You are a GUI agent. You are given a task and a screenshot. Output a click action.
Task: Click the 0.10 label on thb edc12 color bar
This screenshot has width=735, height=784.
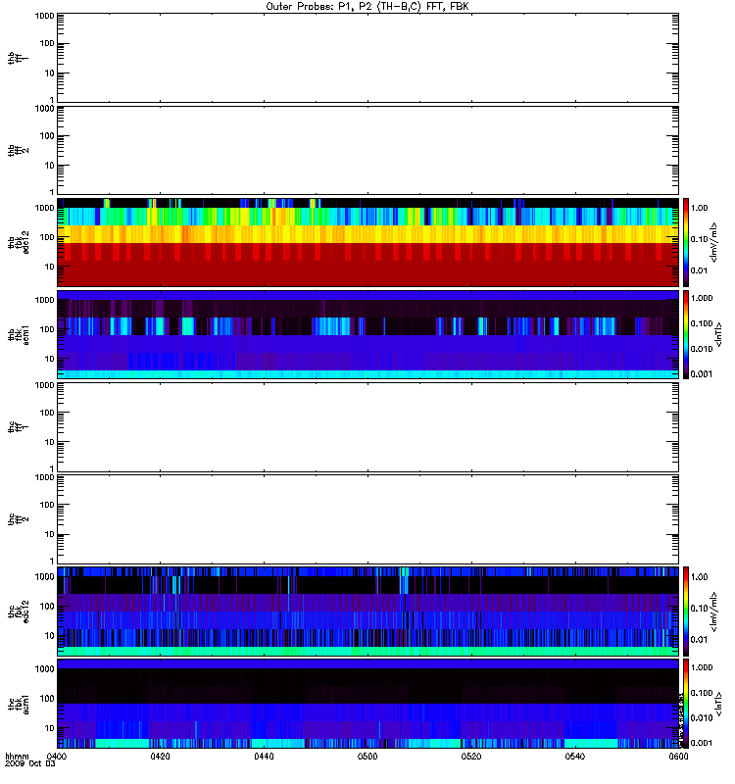(x=699, y=239)
